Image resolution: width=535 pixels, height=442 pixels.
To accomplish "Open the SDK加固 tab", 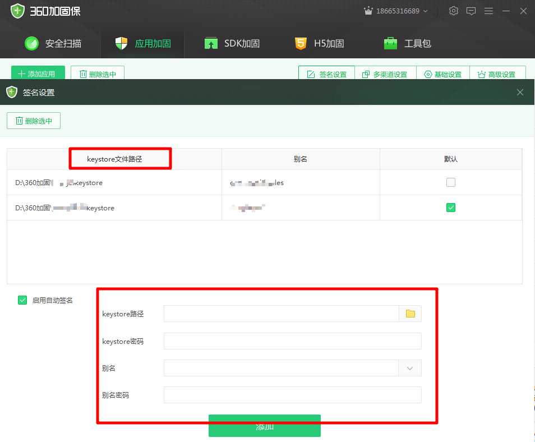I will tap(232, 43).
